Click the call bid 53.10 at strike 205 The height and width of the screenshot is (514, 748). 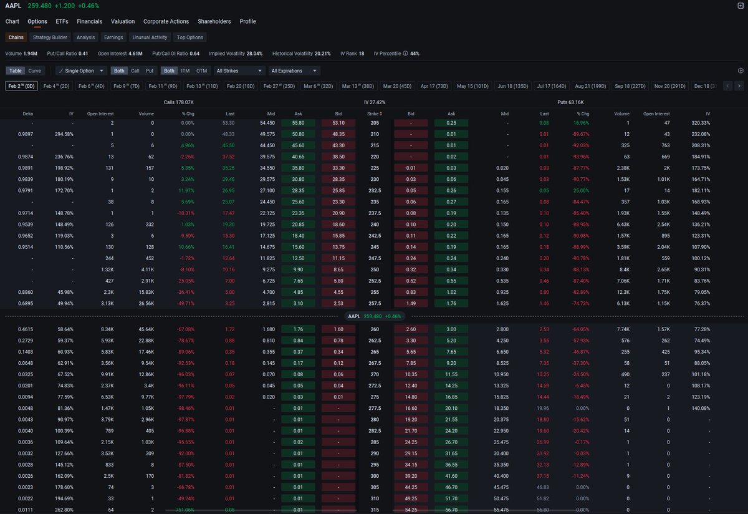coord(338,124)
